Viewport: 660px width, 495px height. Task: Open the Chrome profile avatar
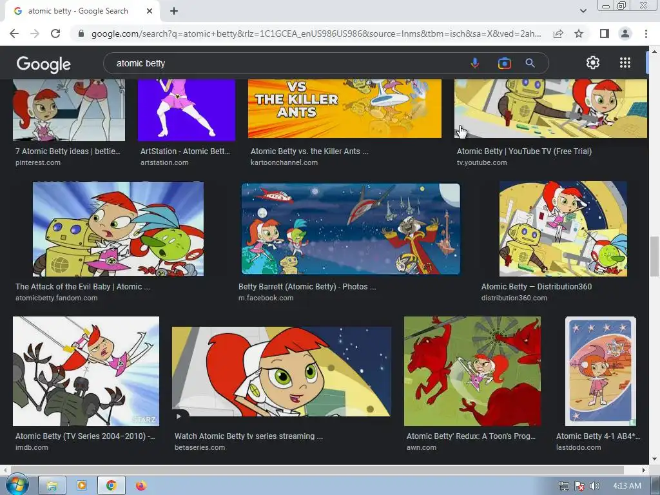click(625, 34)
